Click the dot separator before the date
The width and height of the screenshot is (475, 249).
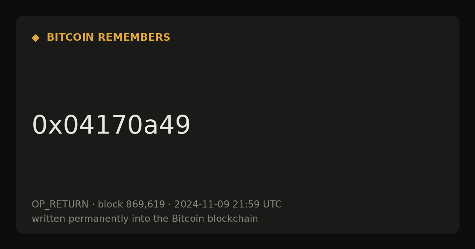pyautogui.click(x=170, y=205)
